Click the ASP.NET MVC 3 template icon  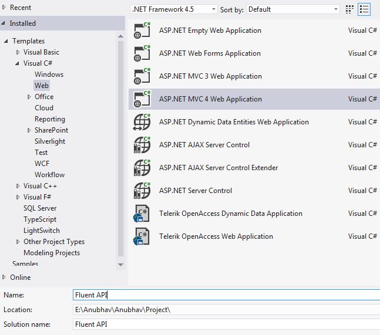click(143, 77)
